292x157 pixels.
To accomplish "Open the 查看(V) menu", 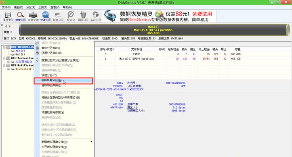I will pyautogui.click(x=55, y=7).
